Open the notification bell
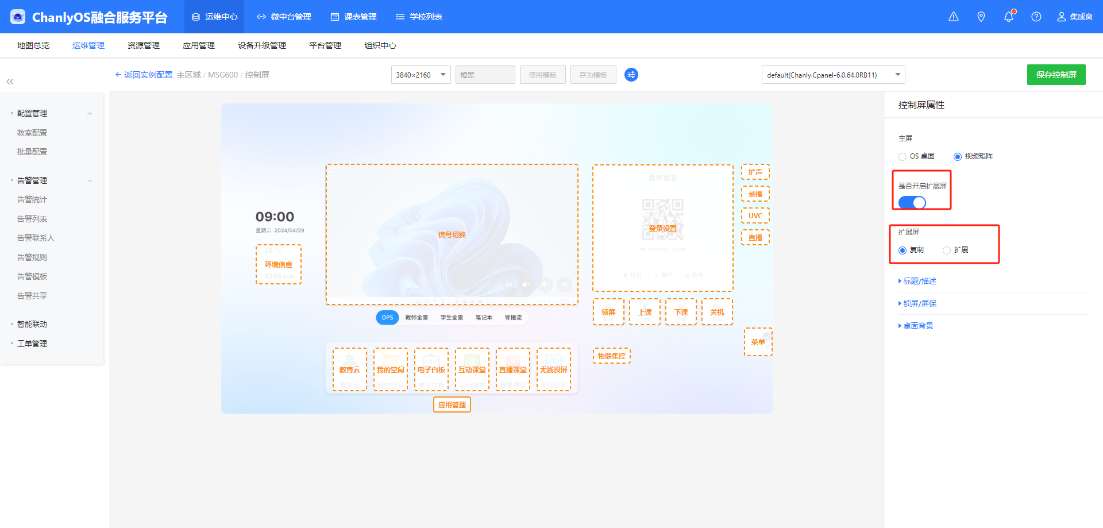Image resolution: width=1103 pixels, height=528 pixels. [x=1009, y=17]
